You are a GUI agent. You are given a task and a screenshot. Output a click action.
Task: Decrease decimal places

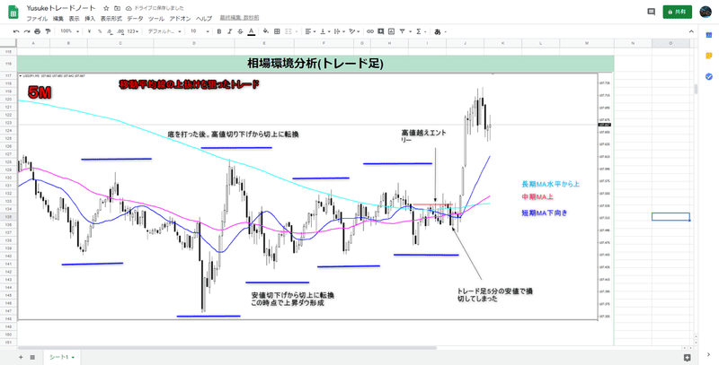pos(110,31)
